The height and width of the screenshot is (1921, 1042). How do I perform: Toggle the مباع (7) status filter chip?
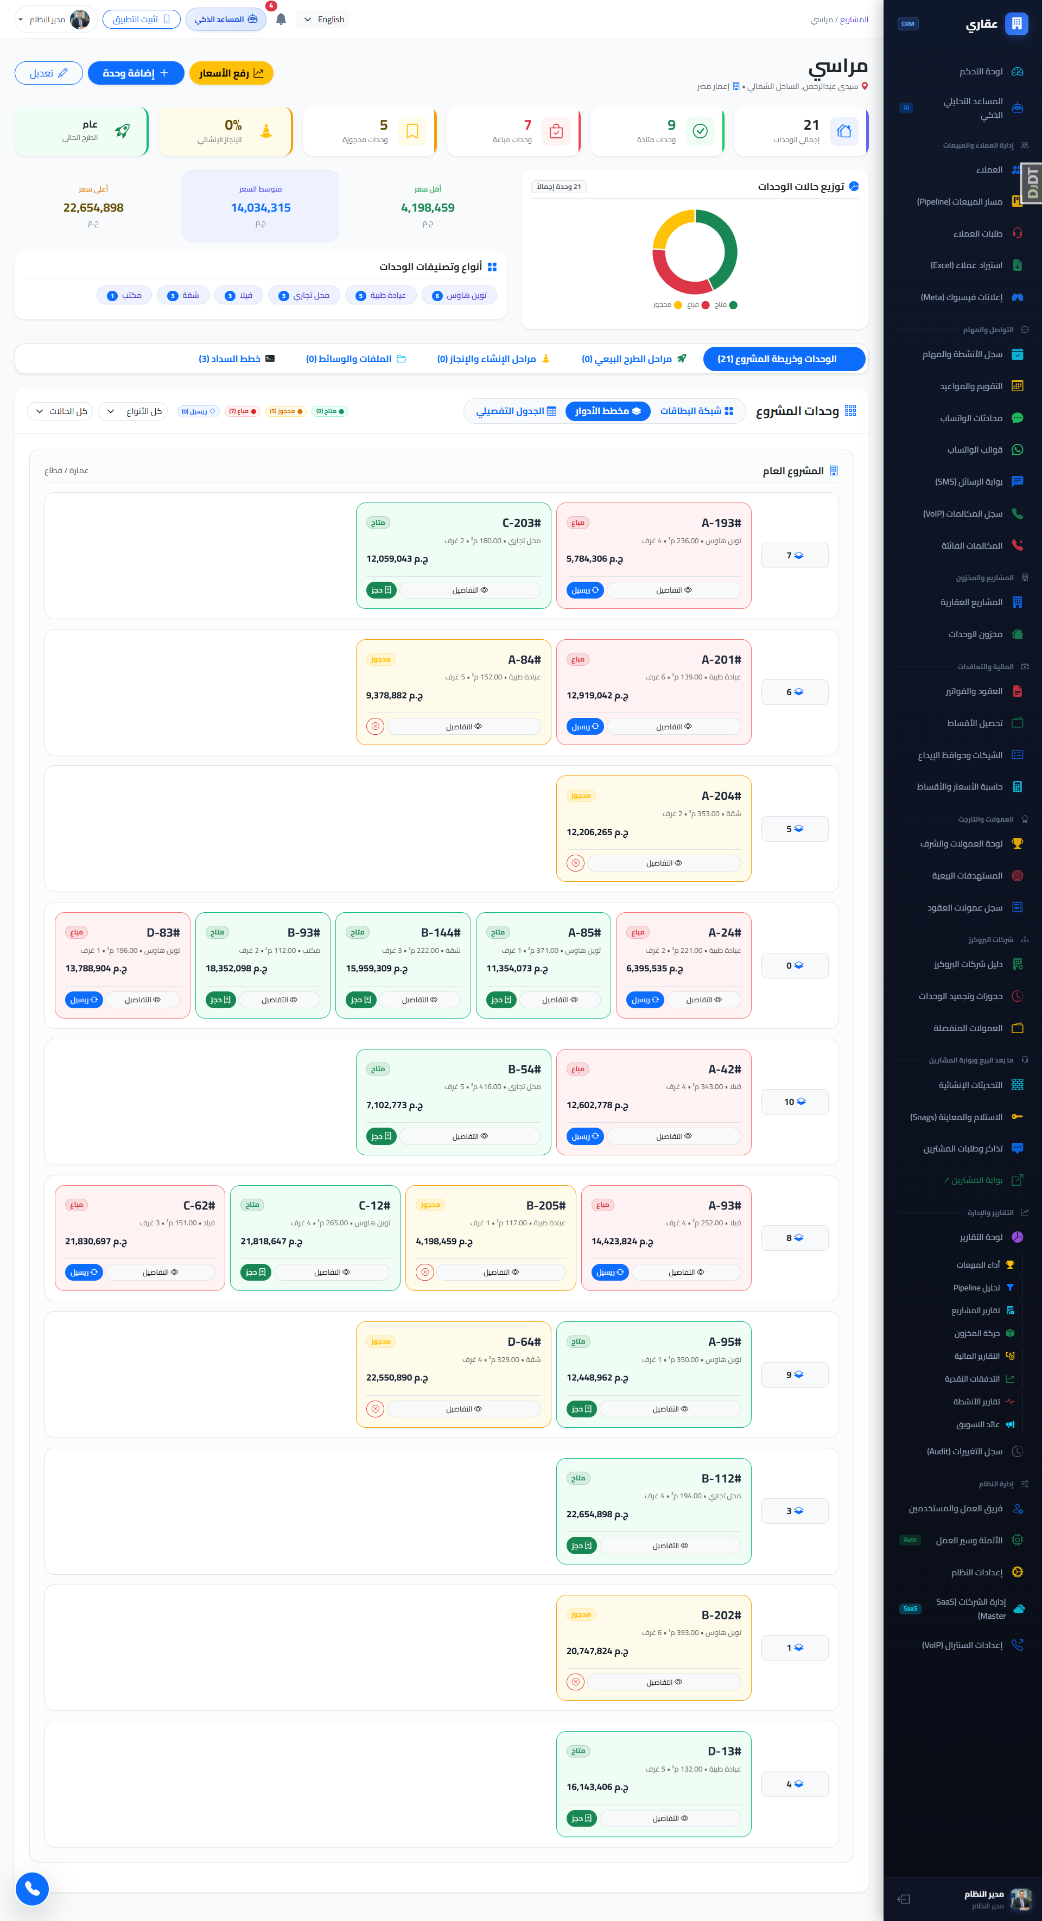point(243,412)
